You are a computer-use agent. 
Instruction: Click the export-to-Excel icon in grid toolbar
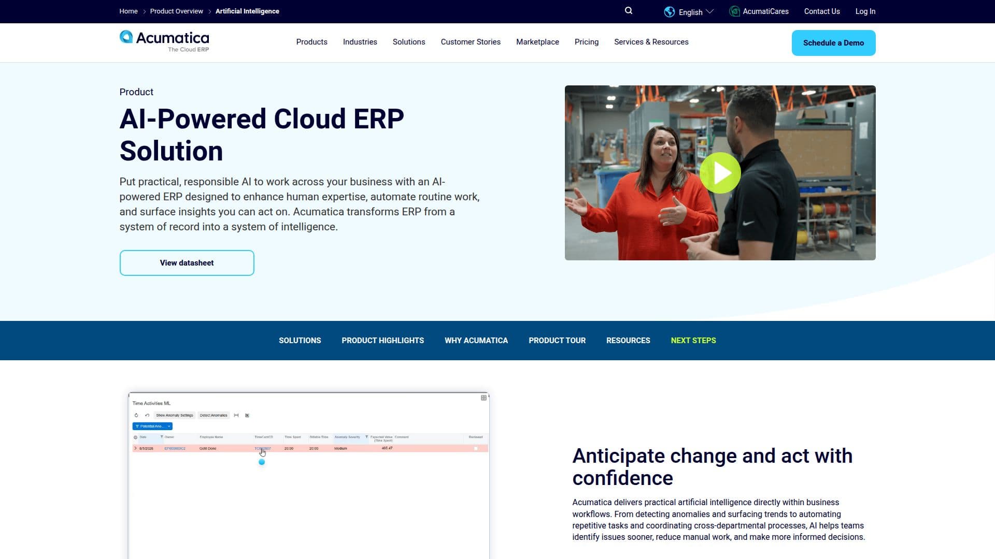(x=247, y=415)
